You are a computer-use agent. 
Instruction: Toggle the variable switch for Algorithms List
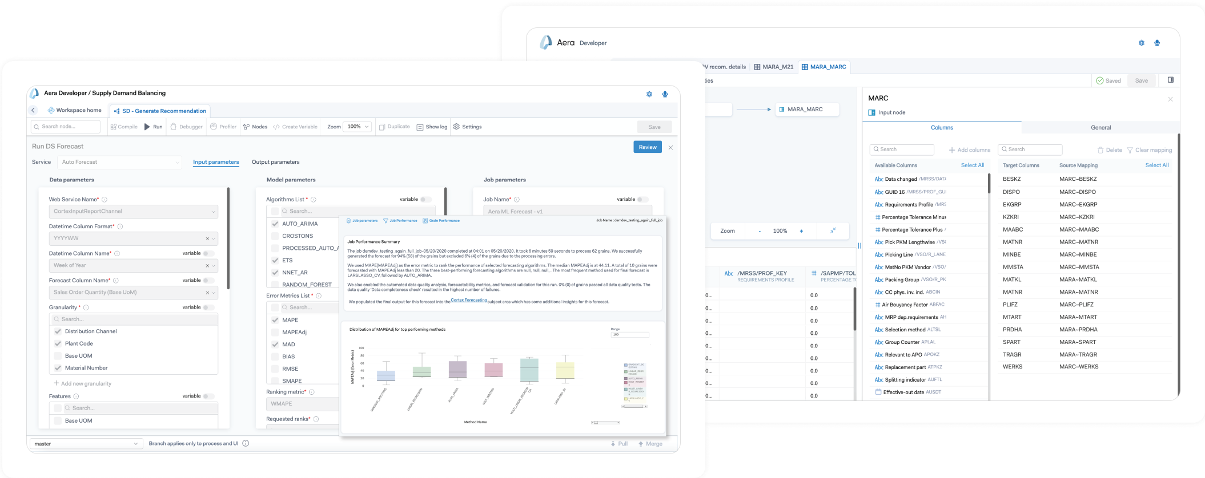[426, 199]
